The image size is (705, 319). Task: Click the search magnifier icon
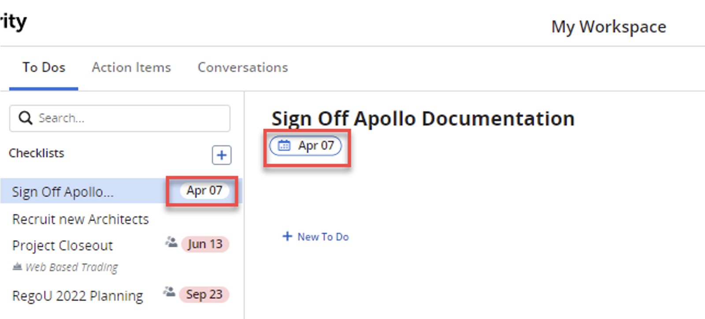pos(25,118)
